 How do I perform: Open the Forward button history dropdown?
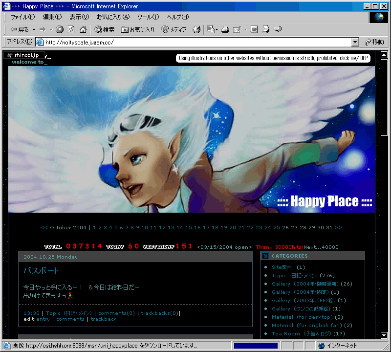point(51,30)
